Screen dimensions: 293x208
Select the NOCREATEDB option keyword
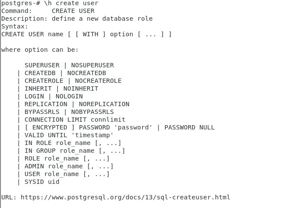(86, 73)
